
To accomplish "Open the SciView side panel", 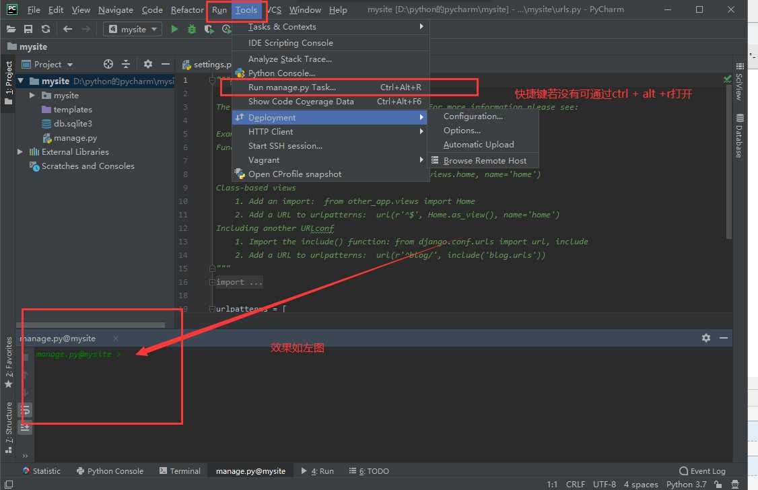I will coord(740,81).
